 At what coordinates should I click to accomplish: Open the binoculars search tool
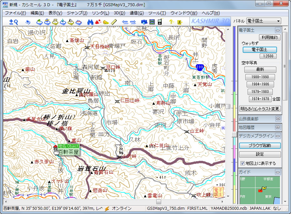(x=90, y=22)
